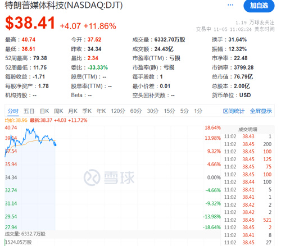Screen dimensions: 281x246
Task: Click the 52周最低 value 11.75
Action: [40, 67]
